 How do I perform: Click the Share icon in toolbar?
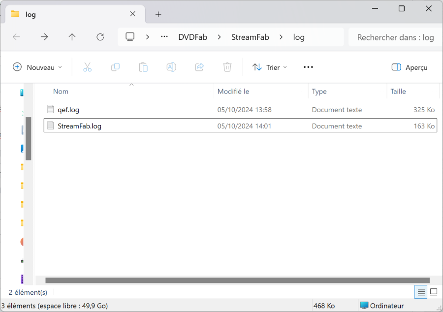tap(199, 67)
